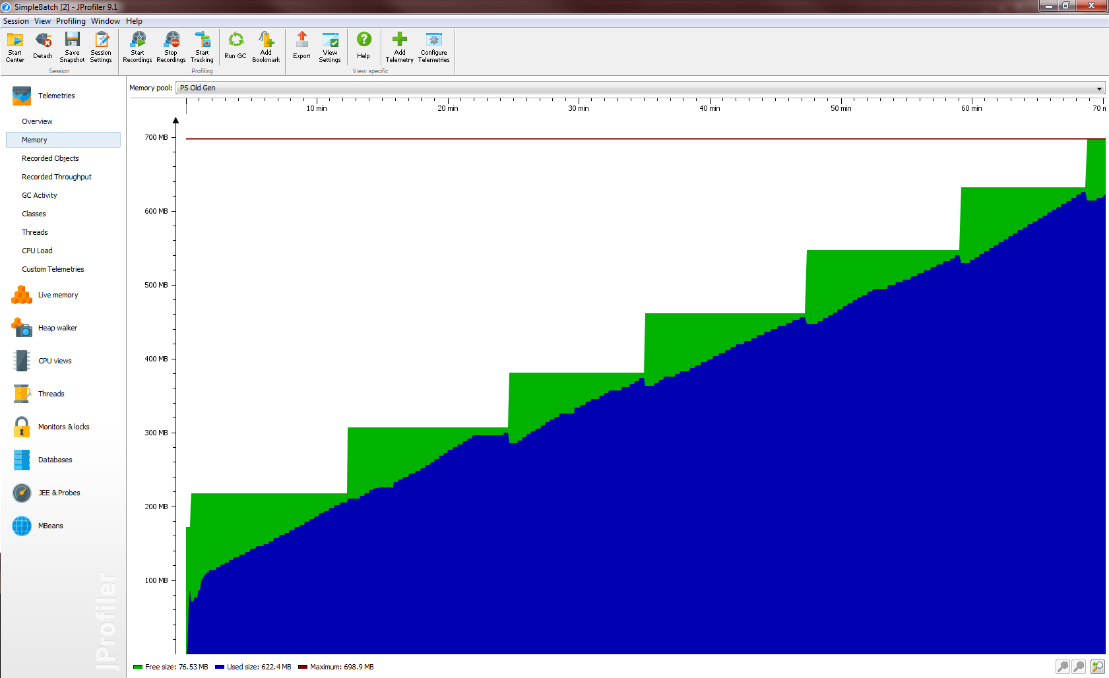The height and width of the screenshot is (678, 1109).
Task: Click the green Free size legend swatch
Action: click(138, 667)
